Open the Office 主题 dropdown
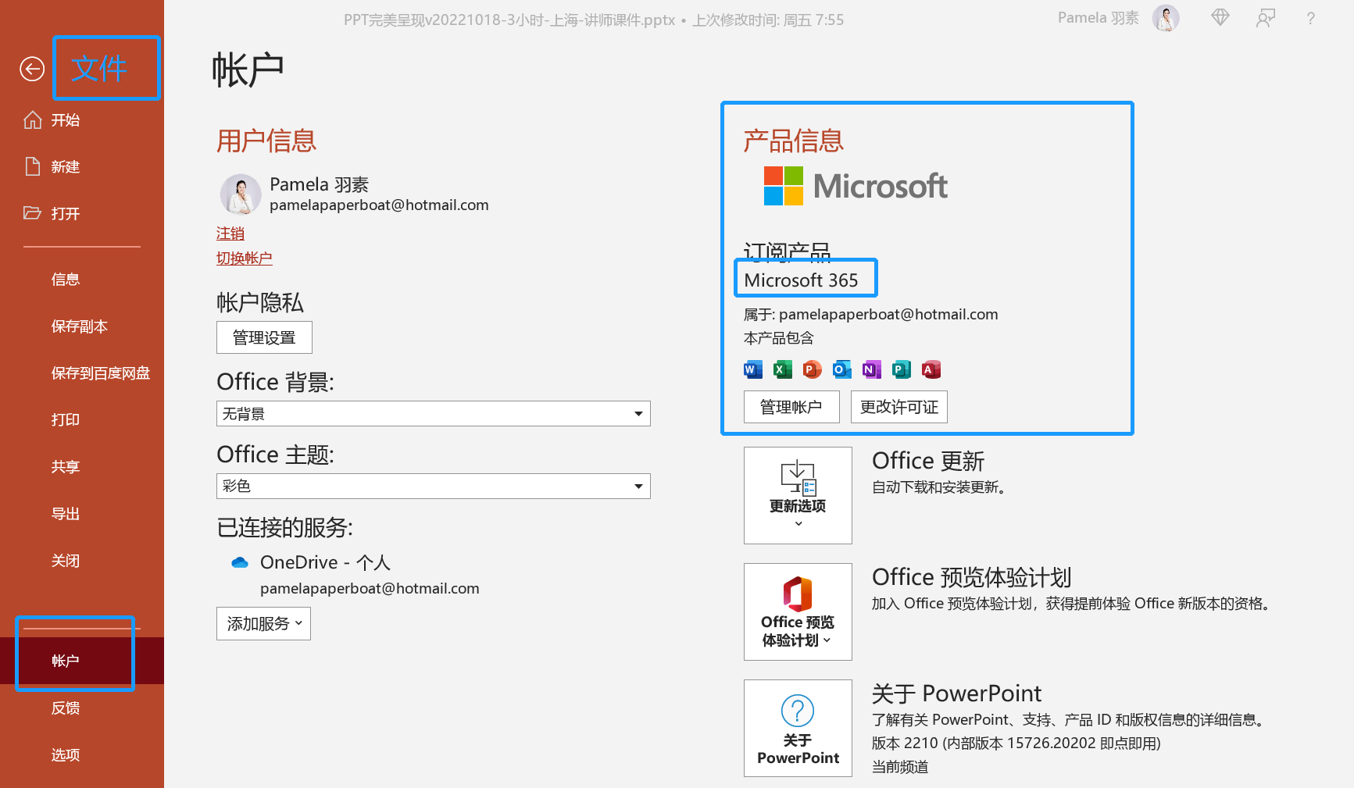1354x788 pixels. point(434,486)
